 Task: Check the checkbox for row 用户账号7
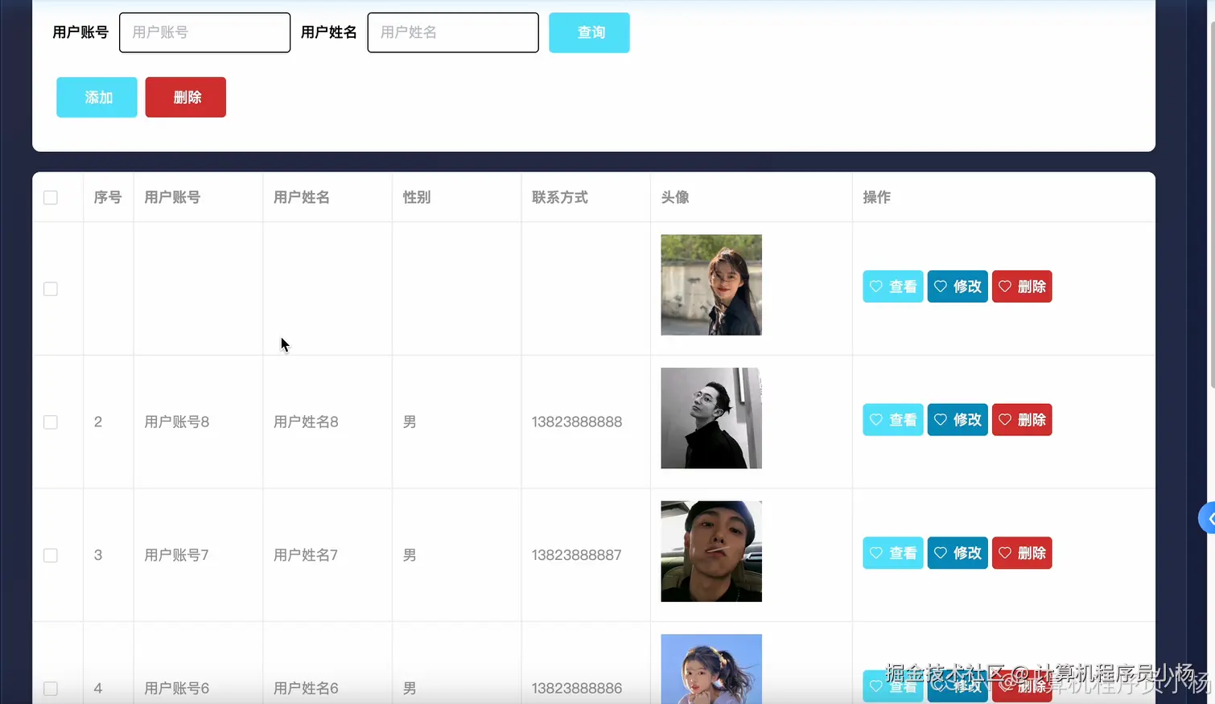tap(51, 555)
